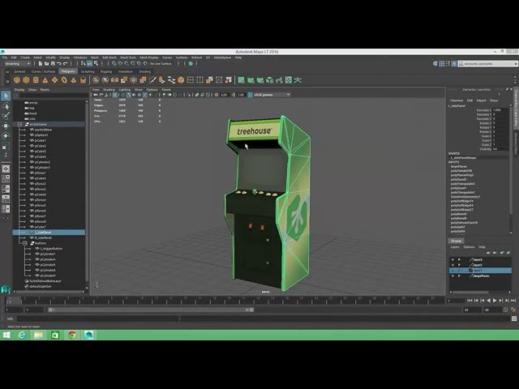The image size is (519, 389).
Task: Click the Translate X value field
Action: tap(500, 110)
